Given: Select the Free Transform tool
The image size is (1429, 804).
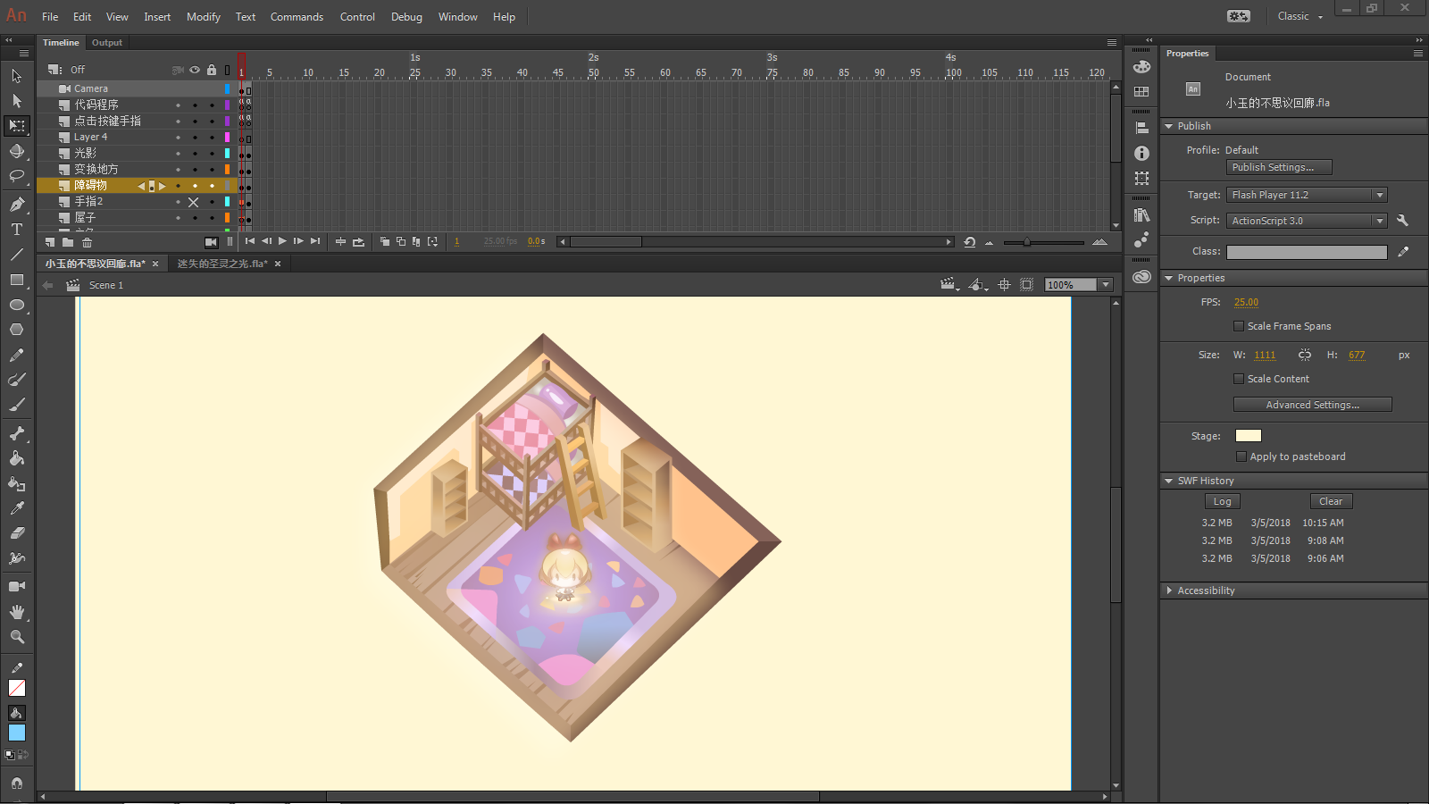Looking at the screenshot, I should point(17,126).
